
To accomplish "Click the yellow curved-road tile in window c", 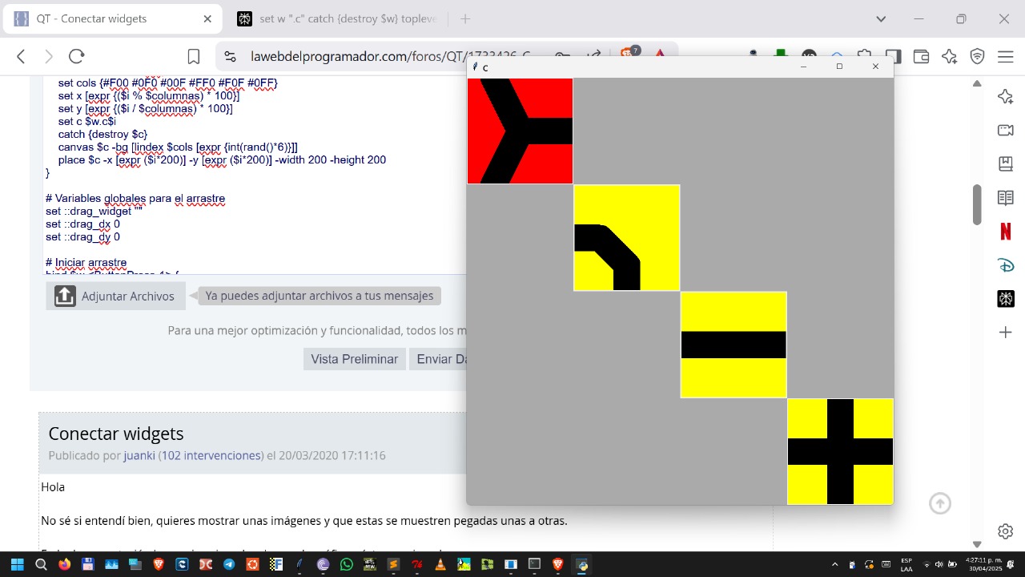I will click(x=626, y=237).
